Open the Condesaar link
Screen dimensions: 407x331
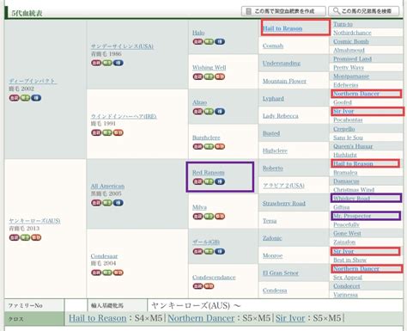[104, 256]
